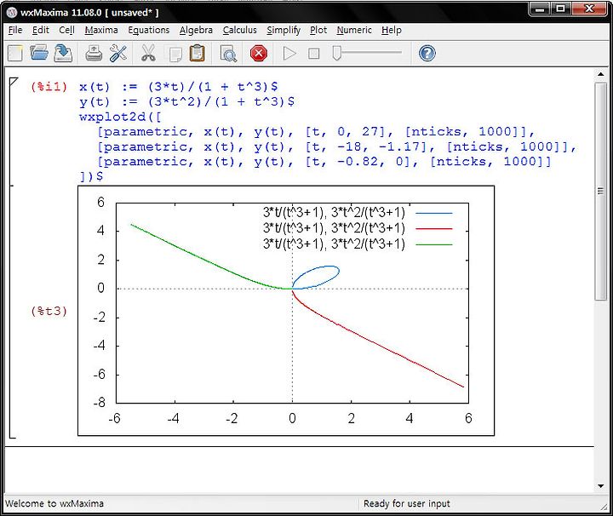Image resolution: width=613 pixels, height=516 pixels.
Task: Open the File menu
Action: [15, 30]
